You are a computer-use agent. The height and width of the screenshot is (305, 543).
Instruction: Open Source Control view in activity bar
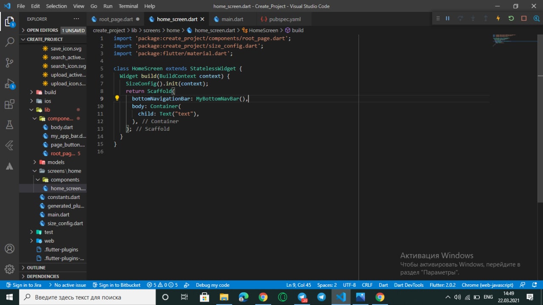click(x=9, y=63)
